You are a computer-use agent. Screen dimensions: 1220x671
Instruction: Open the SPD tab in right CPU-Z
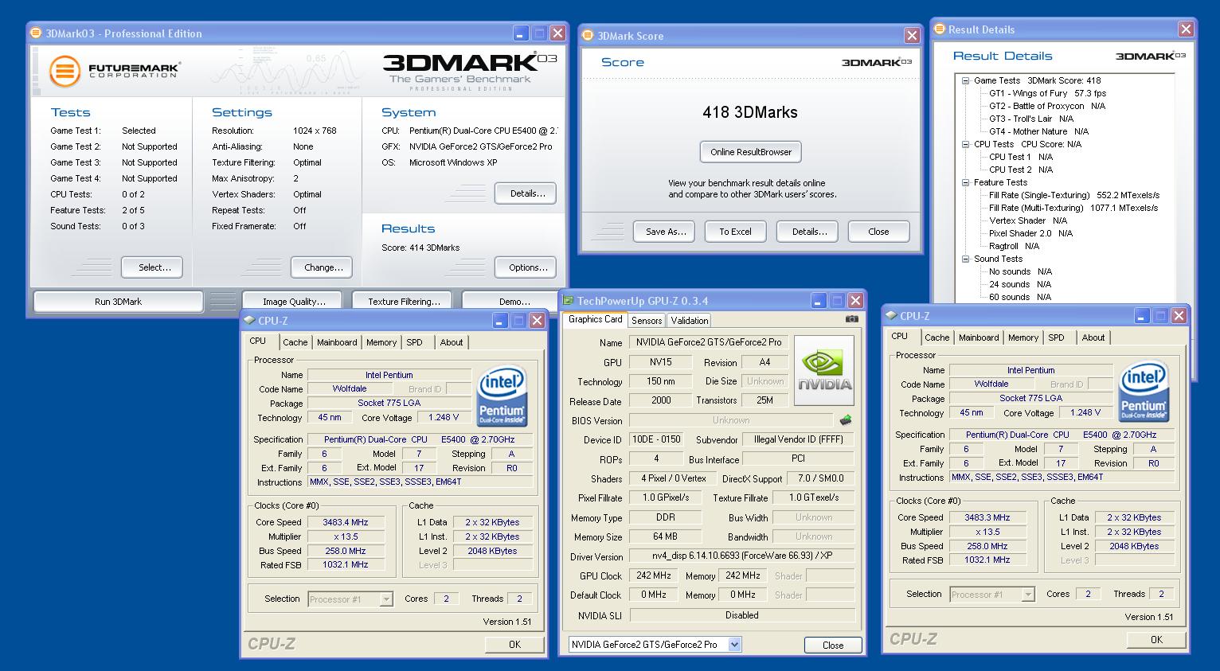1056,337
